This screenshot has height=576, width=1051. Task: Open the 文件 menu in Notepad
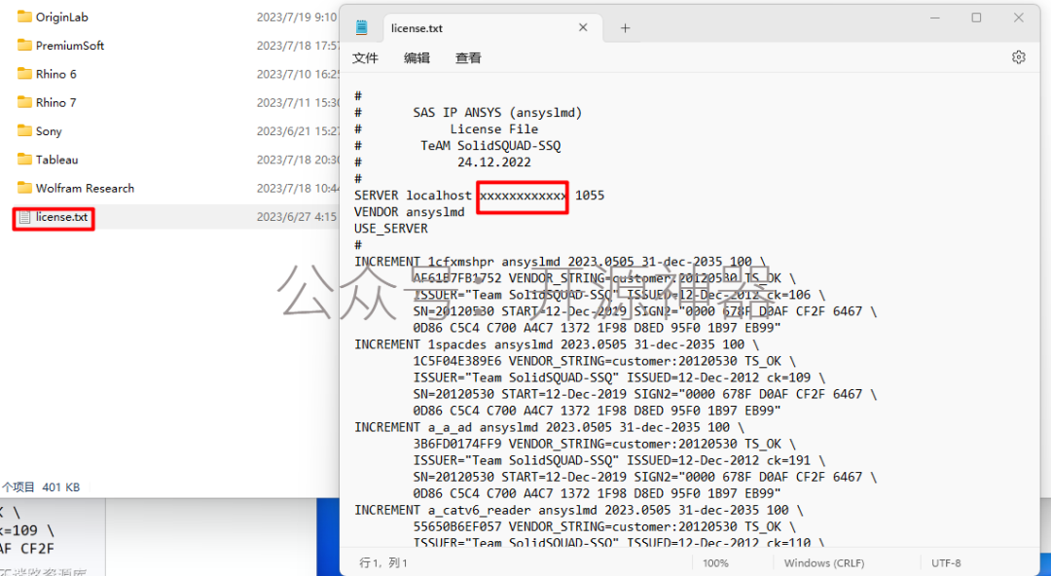point(365,58)
